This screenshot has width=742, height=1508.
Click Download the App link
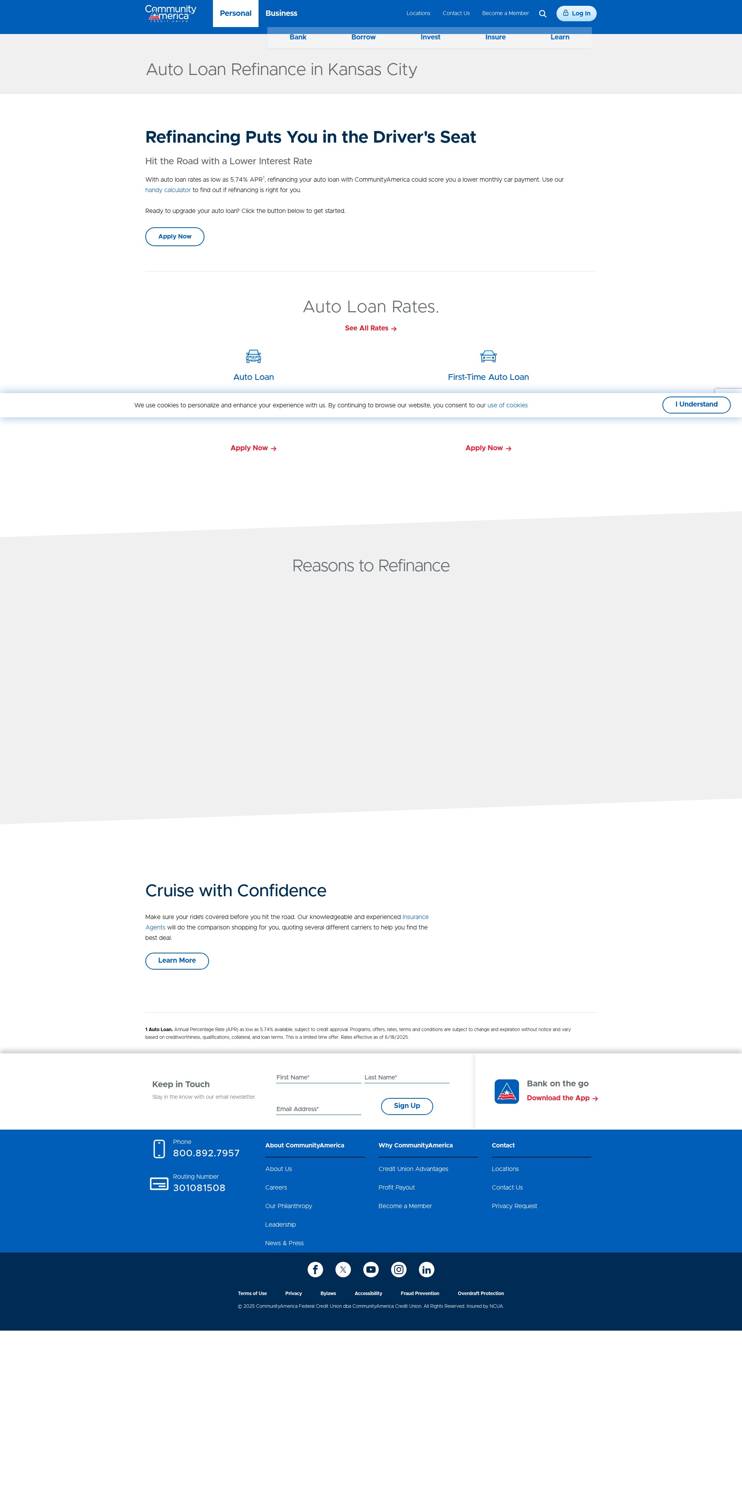562,1098
